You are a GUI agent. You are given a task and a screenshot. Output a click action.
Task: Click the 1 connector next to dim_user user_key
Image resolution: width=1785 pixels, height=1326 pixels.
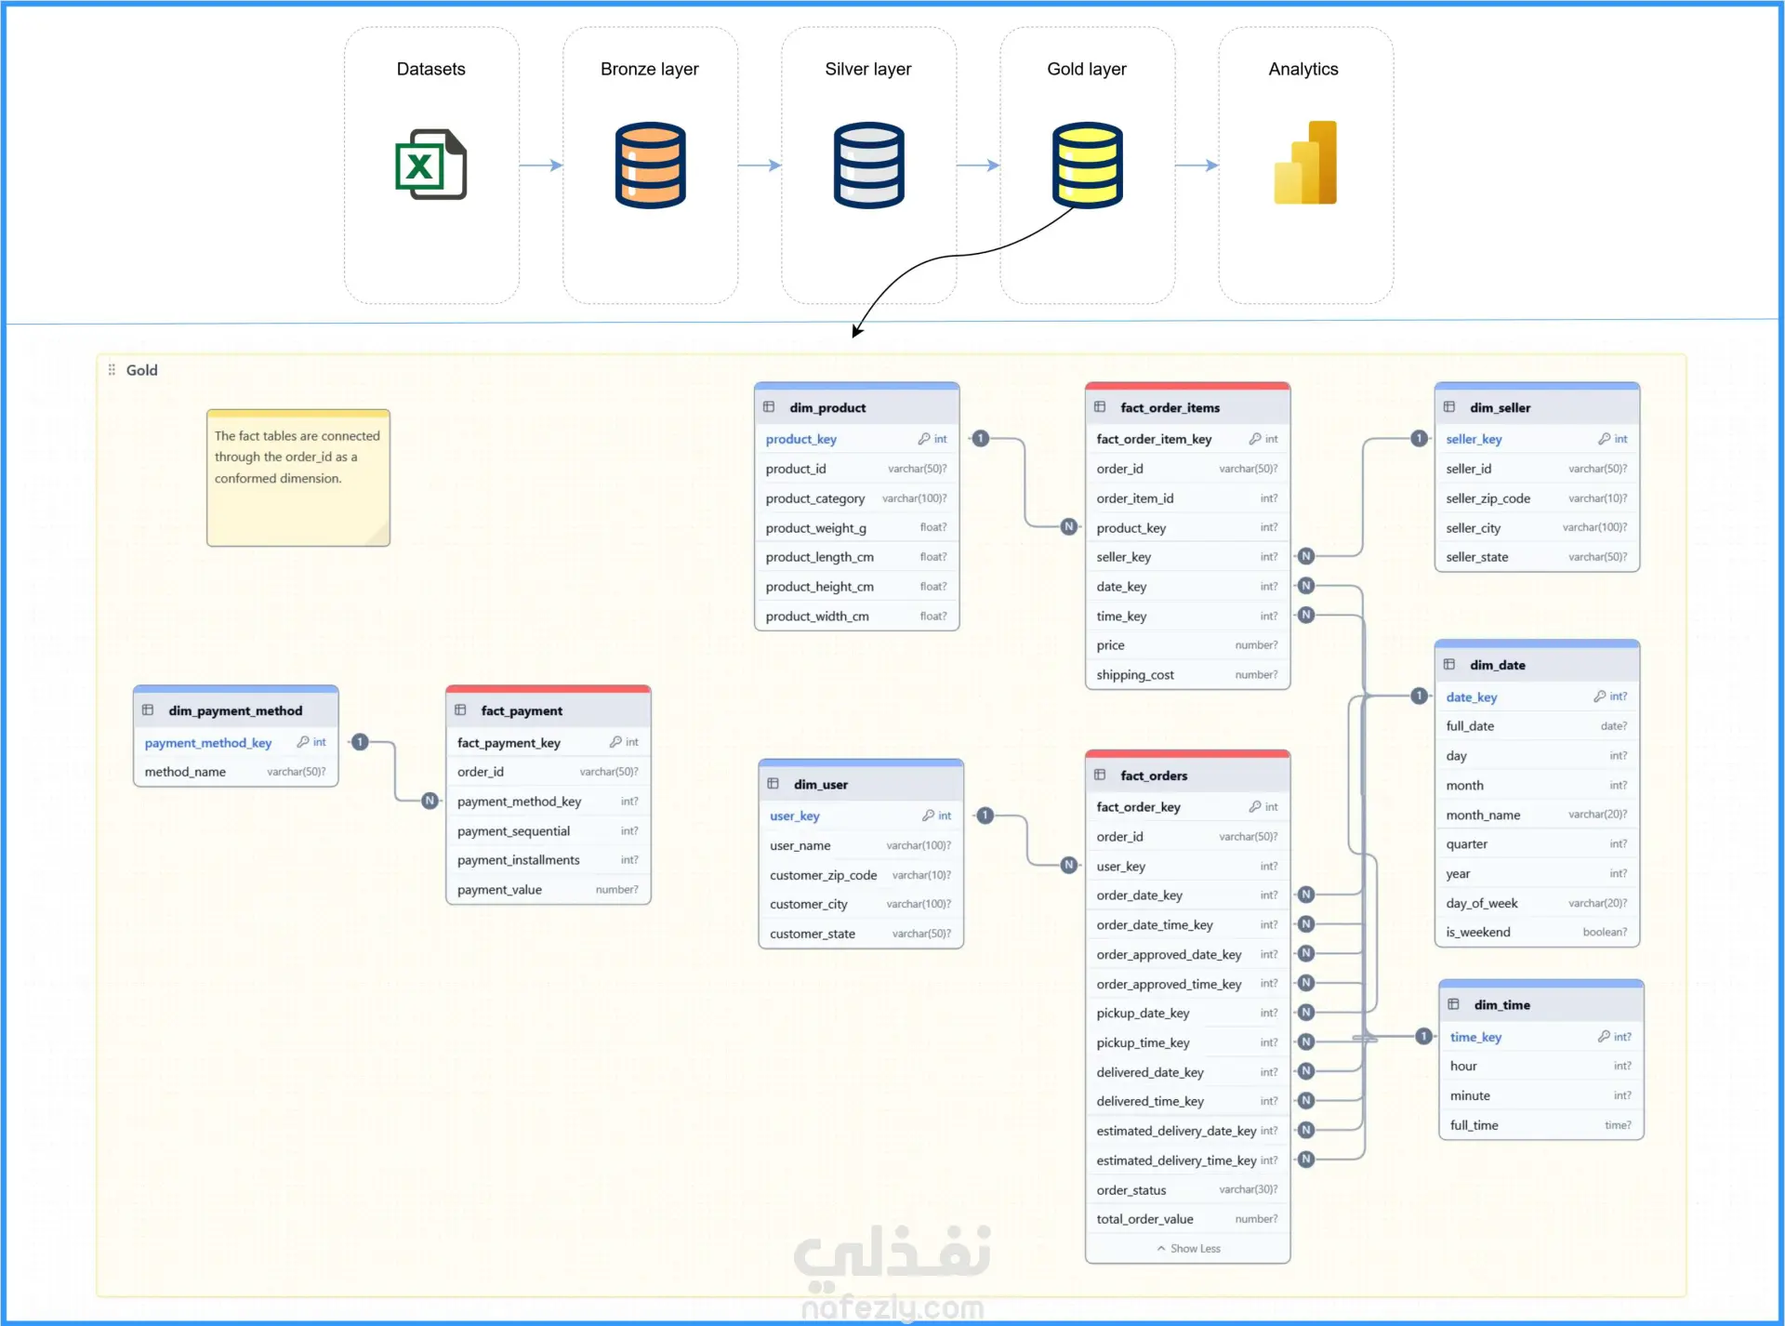tap(985, 815)
